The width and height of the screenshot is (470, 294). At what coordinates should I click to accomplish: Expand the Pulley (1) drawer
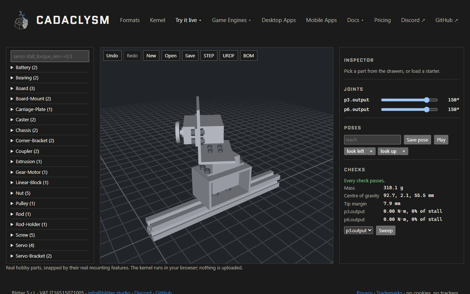coord(50,203)
